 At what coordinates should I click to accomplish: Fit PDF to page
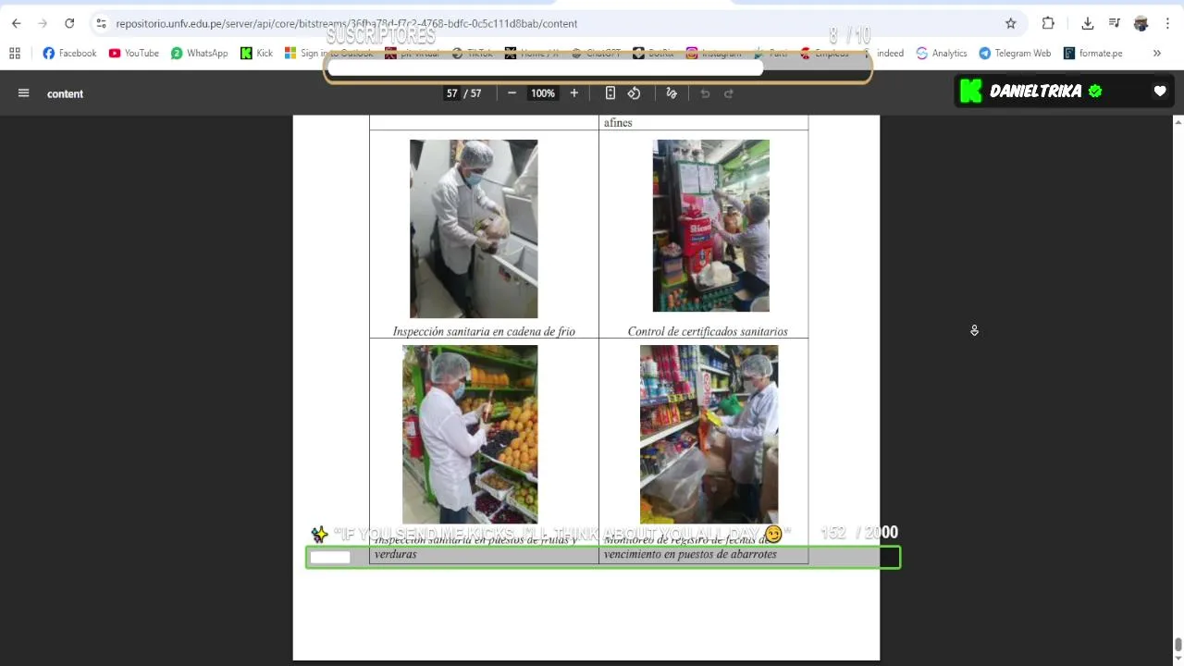tap(610, 92)
